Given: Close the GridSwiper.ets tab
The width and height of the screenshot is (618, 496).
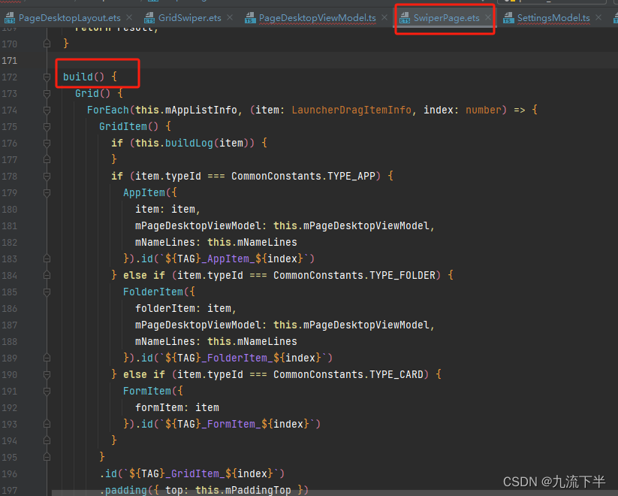Looking at the screenshot, I should [230, 17].
